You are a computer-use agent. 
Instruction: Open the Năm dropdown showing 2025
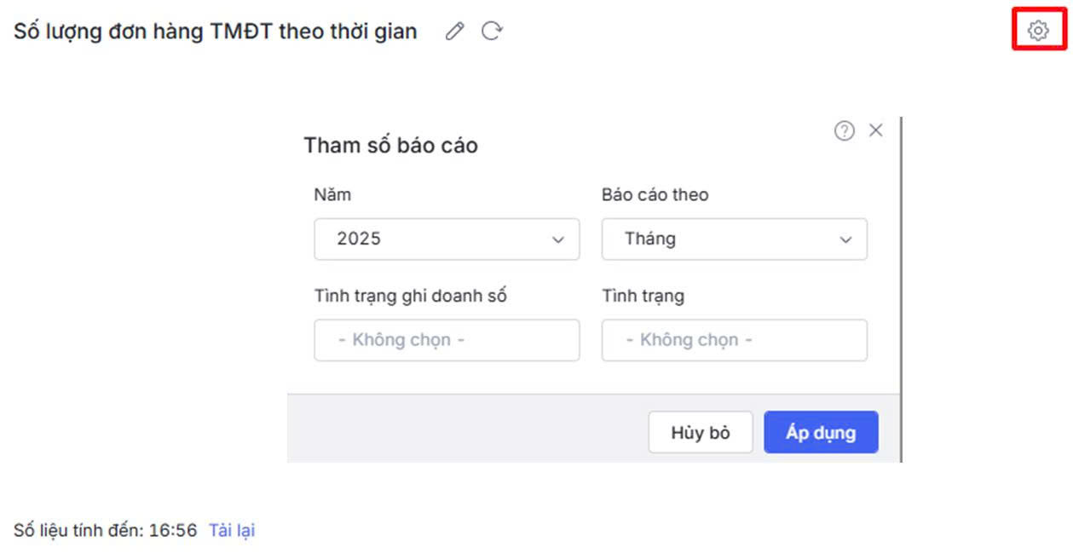[x=447, y=239]
